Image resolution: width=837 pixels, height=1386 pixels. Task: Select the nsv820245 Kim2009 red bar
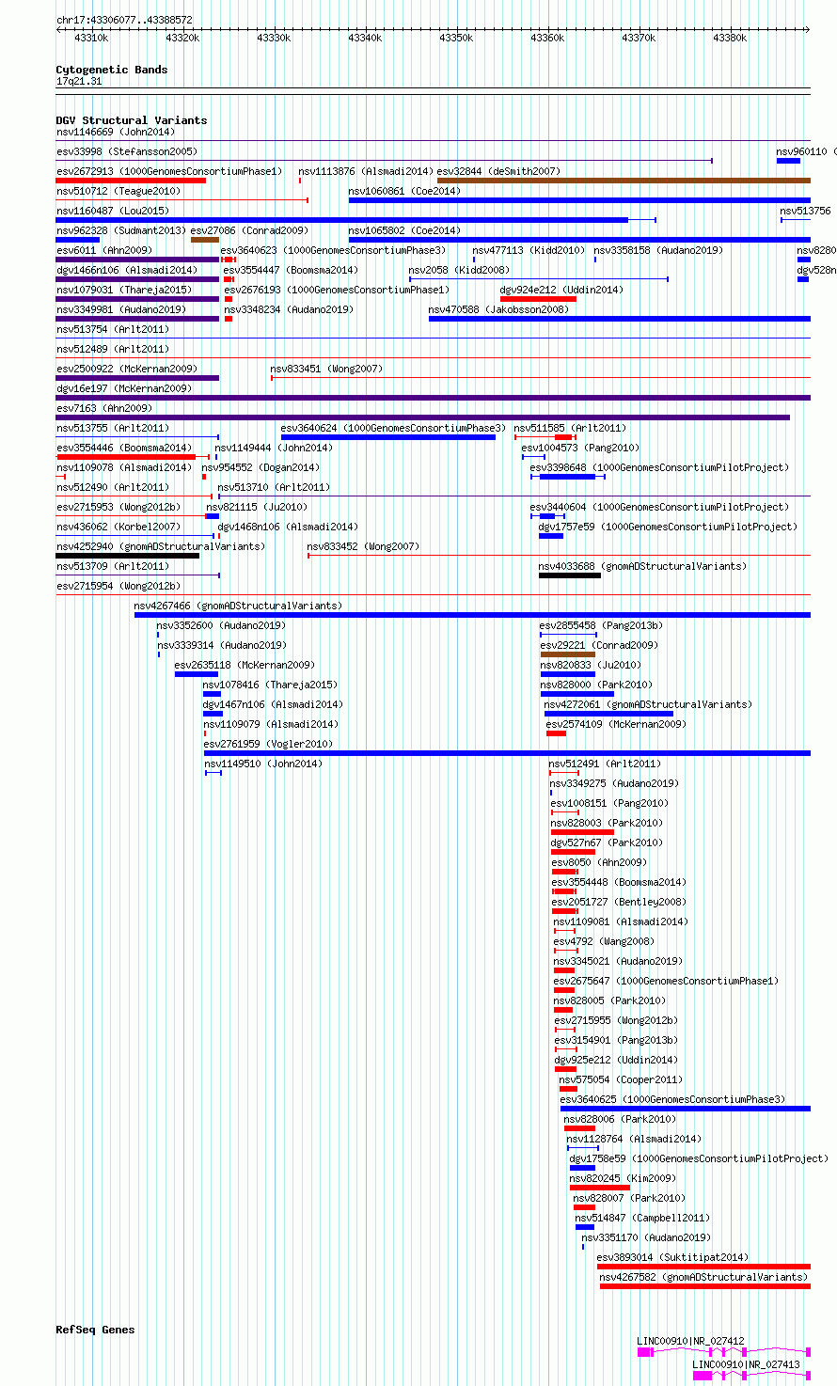[600, 1188]
